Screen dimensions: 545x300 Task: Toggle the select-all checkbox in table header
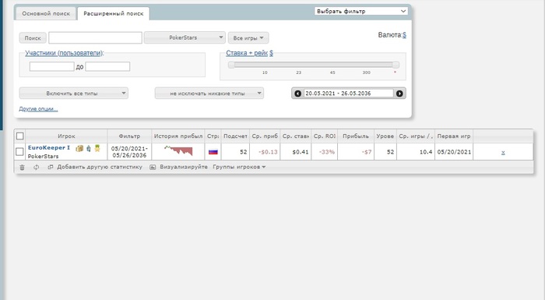coord(19,136)
